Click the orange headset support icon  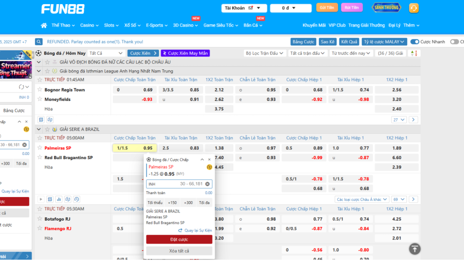[x=413, y=8]
